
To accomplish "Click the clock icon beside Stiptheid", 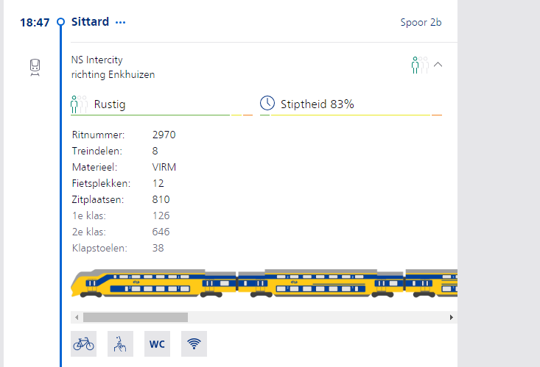I will point(267,104).
